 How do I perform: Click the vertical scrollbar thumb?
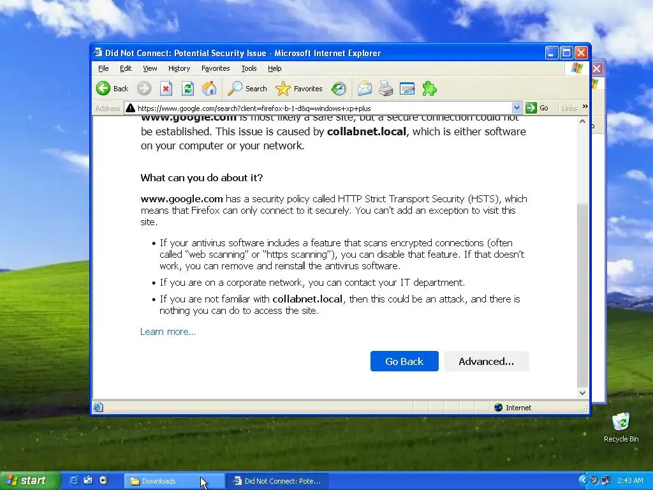click(x=583, y=295)
